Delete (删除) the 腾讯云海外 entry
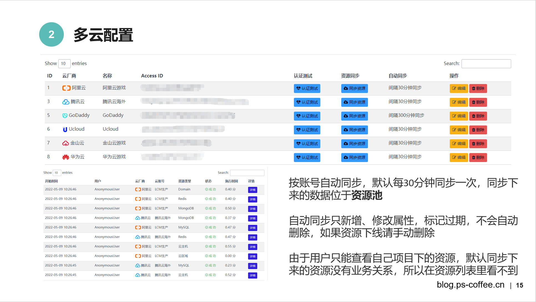536x302 pixels. [x=478, y=102]
